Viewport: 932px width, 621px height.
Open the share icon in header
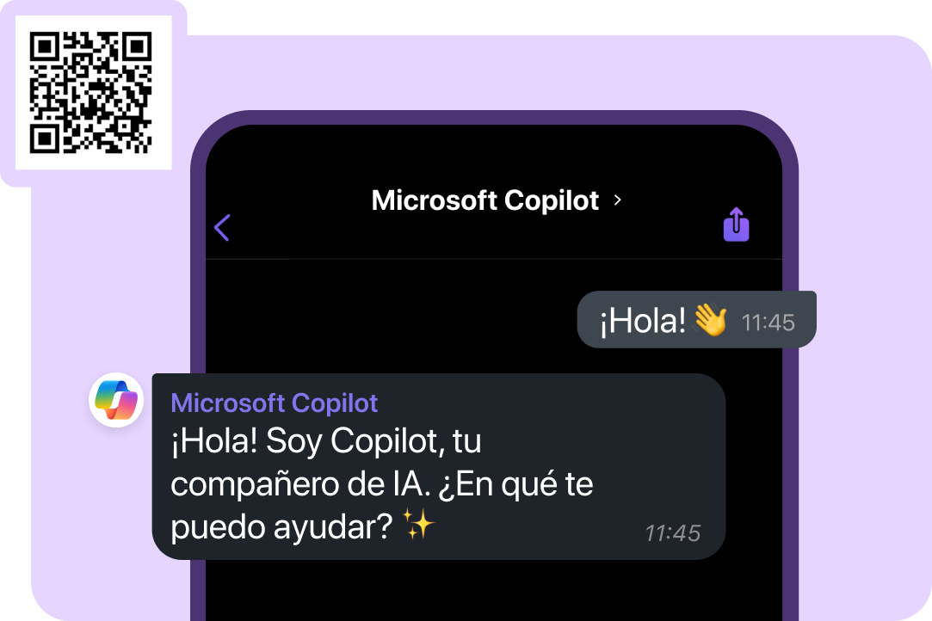[x=736, y=224]
